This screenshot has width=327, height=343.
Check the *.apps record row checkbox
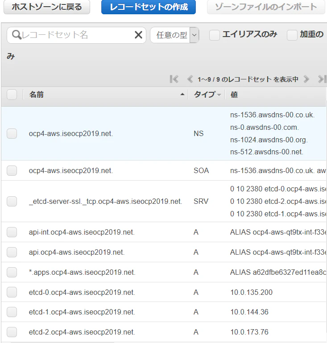tap(12, 272)
